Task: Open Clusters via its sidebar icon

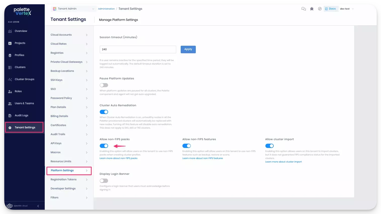Action: tap(10, 67)
